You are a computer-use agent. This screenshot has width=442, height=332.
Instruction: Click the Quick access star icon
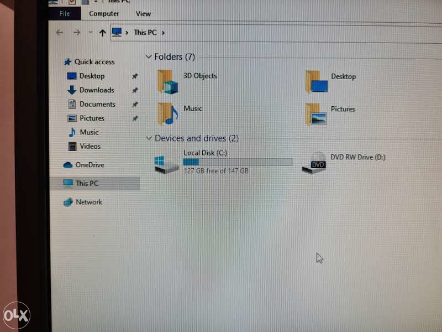67,61
